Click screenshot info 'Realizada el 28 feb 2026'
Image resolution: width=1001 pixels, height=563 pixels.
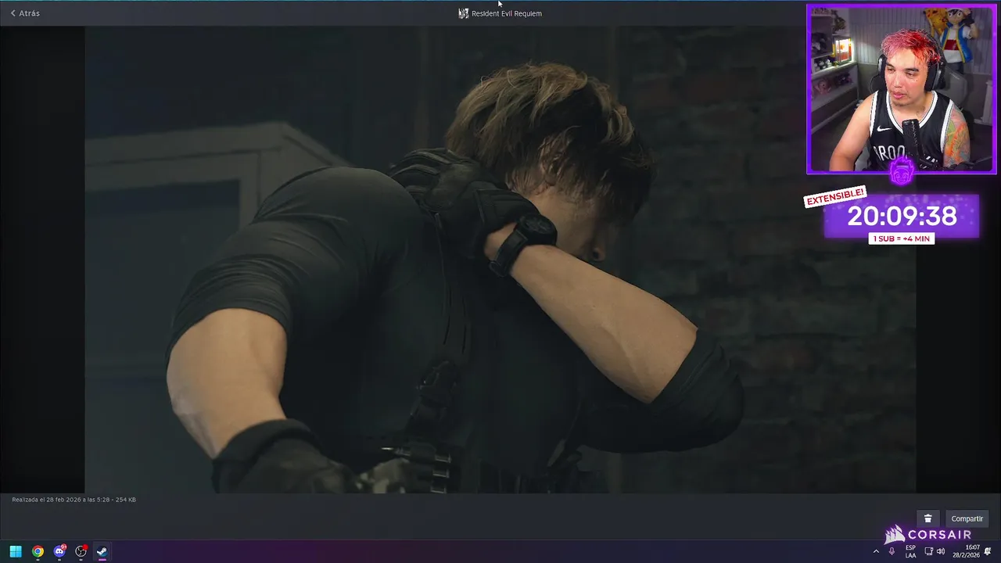point(74,500)
